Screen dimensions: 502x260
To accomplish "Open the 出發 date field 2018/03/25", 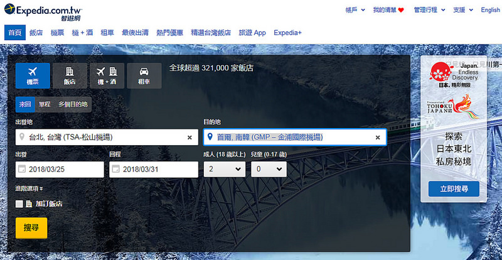I will (60, 170).
